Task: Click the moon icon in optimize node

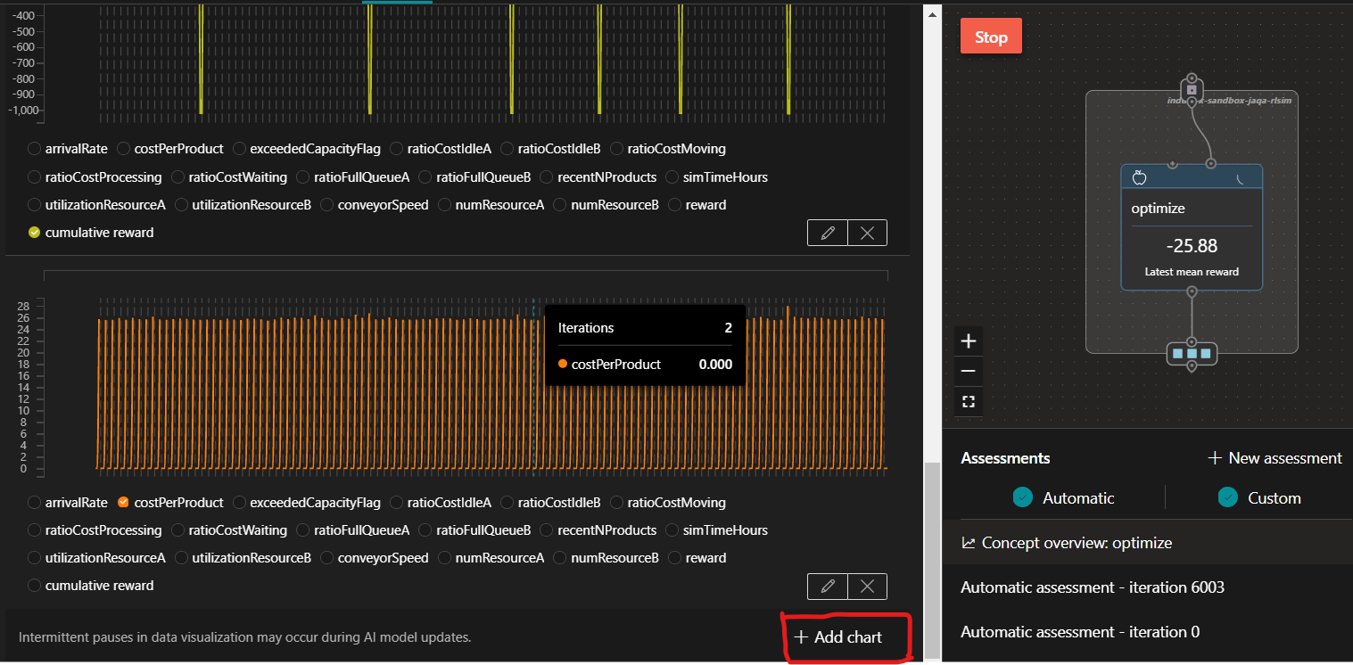Action: click(1241, 178)
